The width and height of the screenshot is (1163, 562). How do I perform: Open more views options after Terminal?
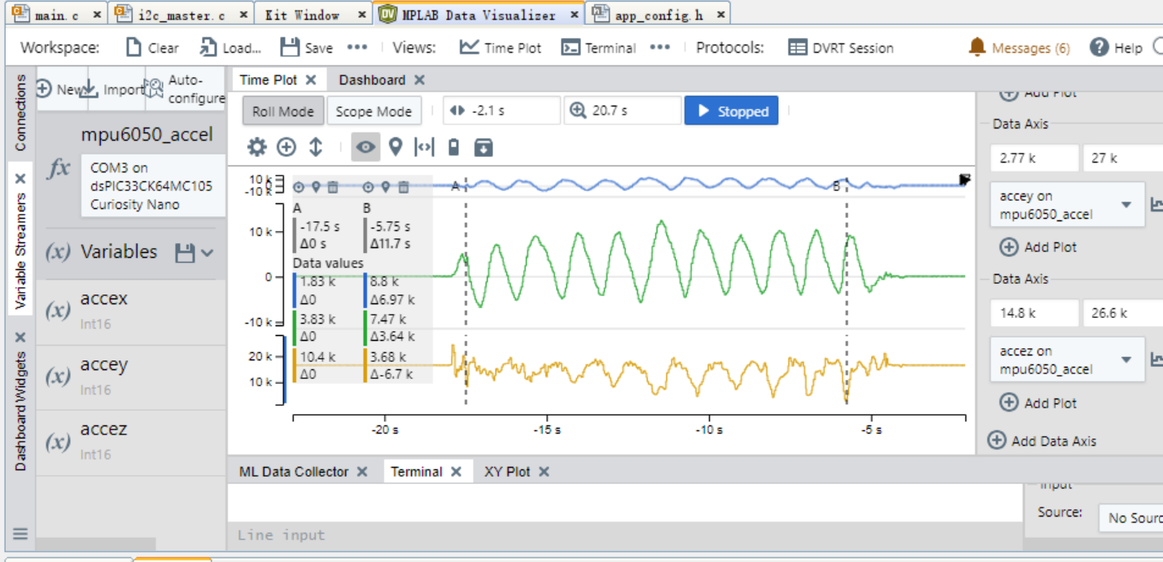click(x=660, y=47)
